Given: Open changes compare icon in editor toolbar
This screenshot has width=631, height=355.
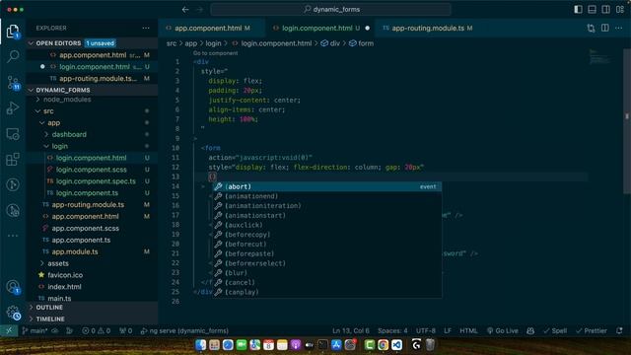Looking at the screenshot, I should 591,28.
